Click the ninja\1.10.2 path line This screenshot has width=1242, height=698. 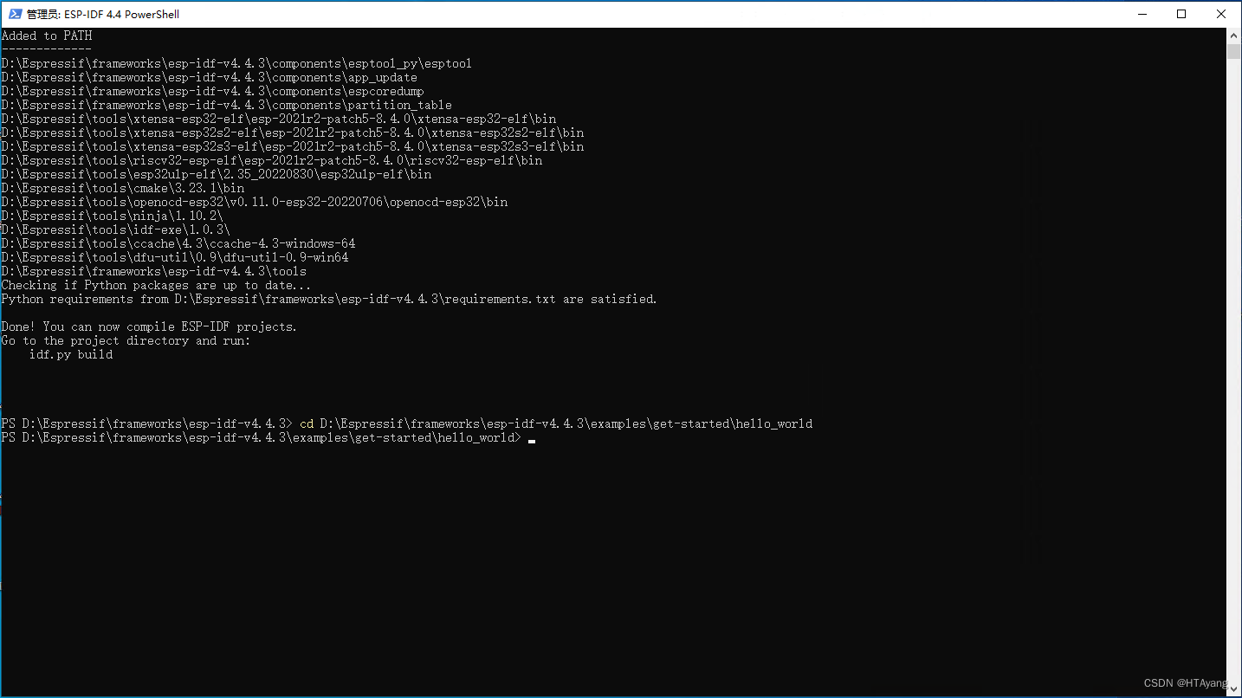click(113, 215)
